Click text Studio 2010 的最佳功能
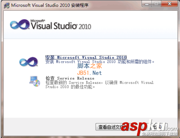This screenshot has height=138, width=180. (x=70, y=87)
